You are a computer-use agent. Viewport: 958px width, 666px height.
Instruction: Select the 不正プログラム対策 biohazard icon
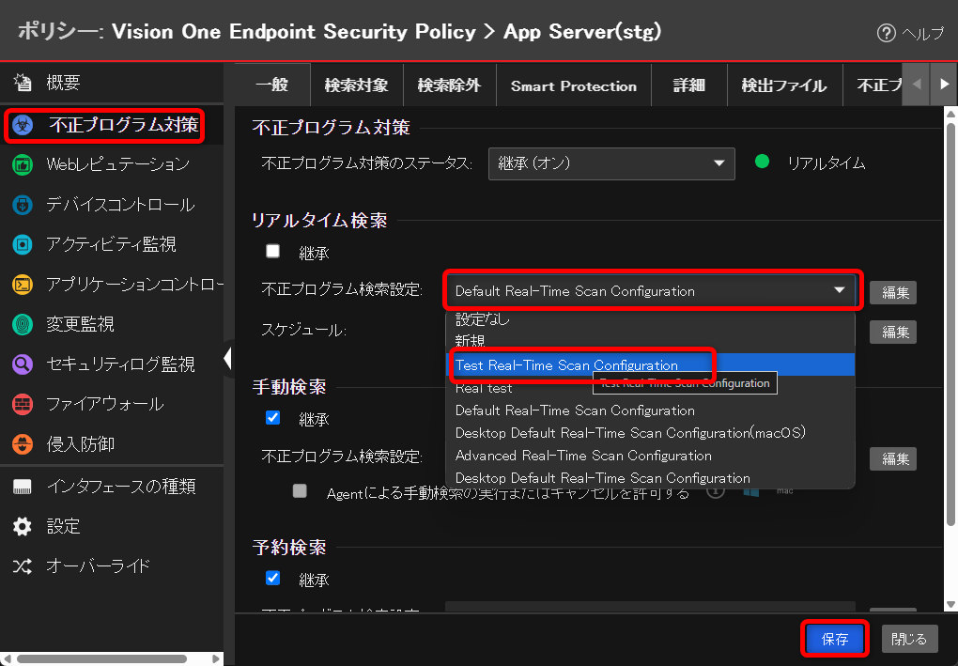[23, 125]
